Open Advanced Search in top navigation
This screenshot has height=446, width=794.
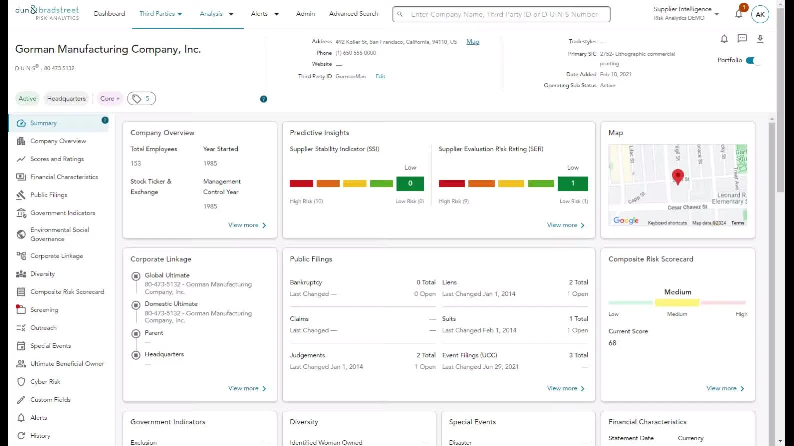tap(354, 14)
